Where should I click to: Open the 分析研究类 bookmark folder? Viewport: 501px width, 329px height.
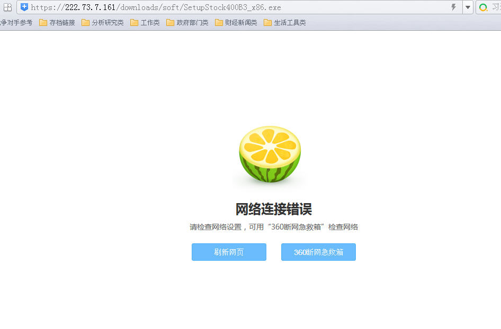[103, 23]
